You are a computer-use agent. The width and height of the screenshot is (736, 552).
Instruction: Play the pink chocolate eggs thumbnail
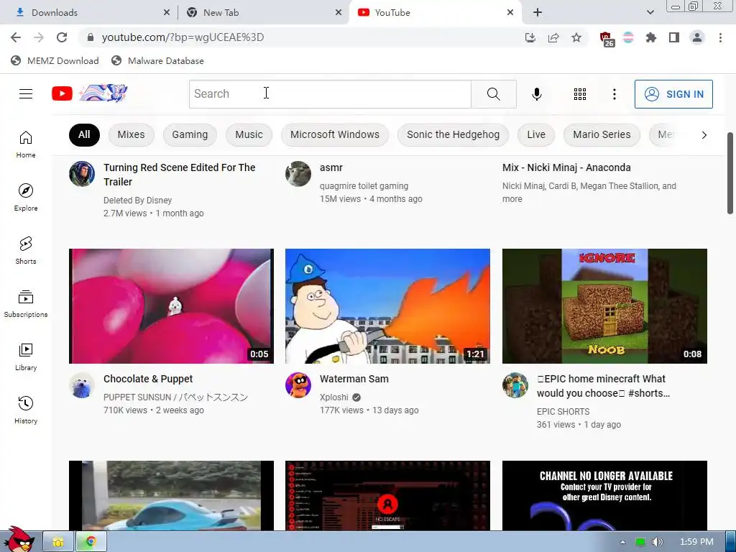pos(171,306)
